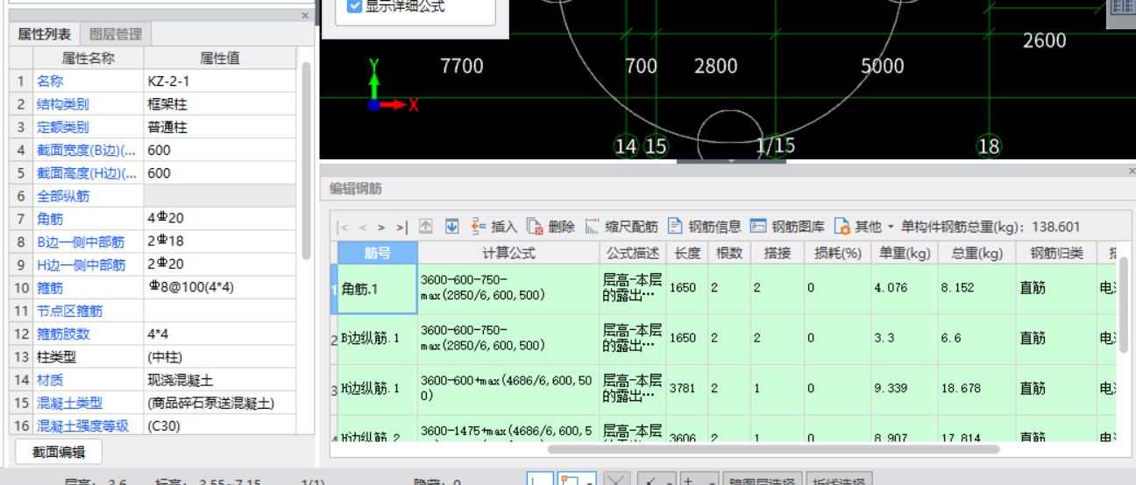Click the 截面编辑 button
The width and height of the screenshot is (1136, 485).
pos(59,452)
